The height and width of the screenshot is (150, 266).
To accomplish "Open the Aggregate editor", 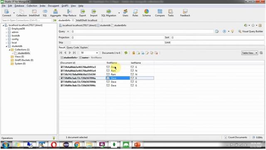I will (55, 13).
